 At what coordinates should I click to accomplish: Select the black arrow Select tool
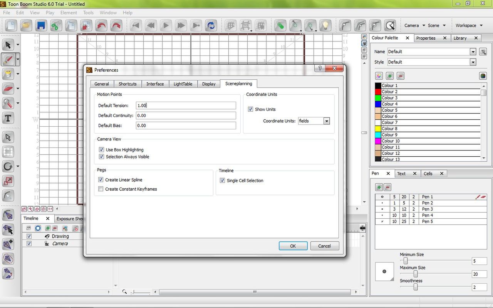point(8,45)
